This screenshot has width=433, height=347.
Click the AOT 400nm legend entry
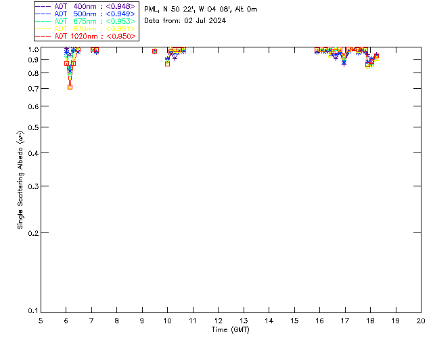(85, 6)
